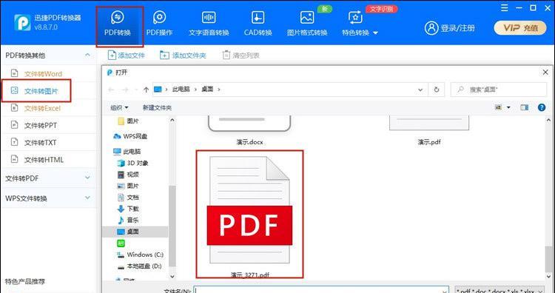
Task: Select 图片 under 此电脑 in tree
Action: [x=128, y=186]
